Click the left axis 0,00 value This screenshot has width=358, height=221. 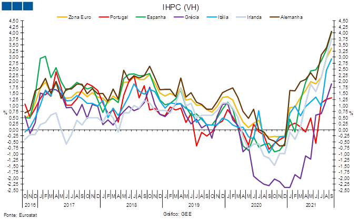pyautogui.click(x=14, y=130)
